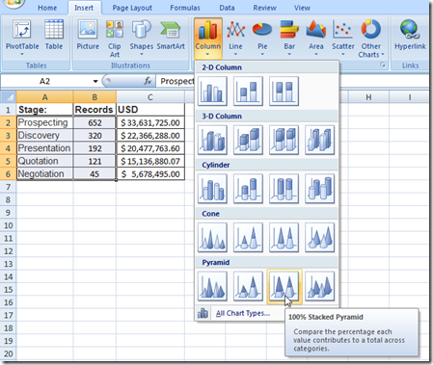Screen dimensions: 433x365
Task: Choose the 100% Stacked Cone chart
Action: (284, 238)
